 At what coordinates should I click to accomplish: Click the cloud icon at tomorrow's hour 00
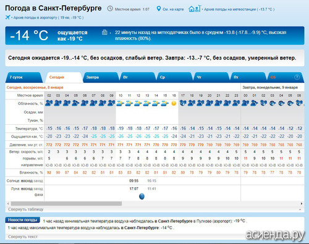[x=245, y=103]
